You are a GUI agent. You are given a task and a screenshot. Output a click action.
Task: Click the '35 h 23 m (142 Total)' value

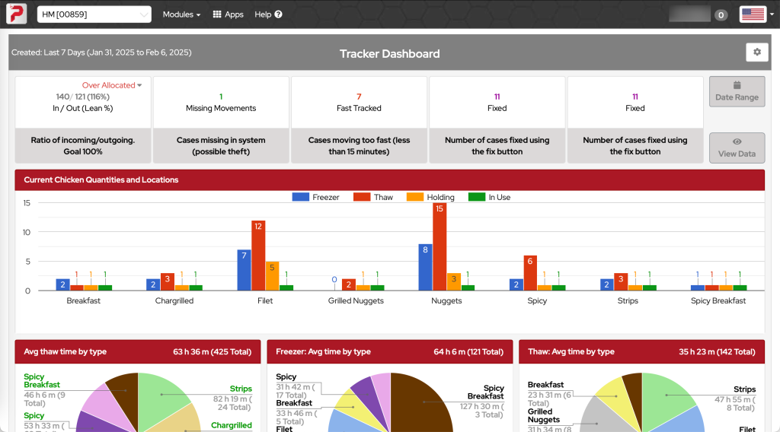point(717,351)
